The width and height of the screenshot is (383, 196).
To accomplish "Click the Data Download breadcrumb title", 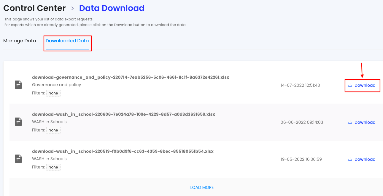I will 112,8.
